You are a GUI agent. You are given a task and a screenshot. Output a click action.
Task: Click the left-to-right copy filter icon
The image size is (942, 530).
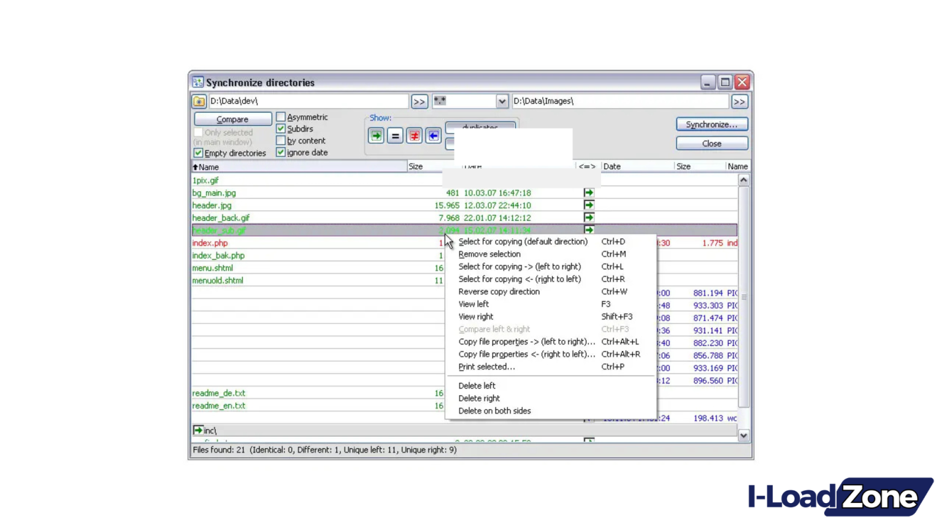[376, 136]
